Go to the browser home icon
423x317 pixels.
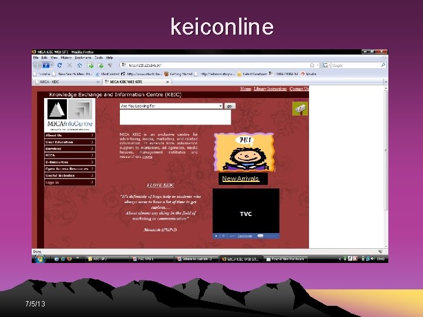[x=79, y=65]
